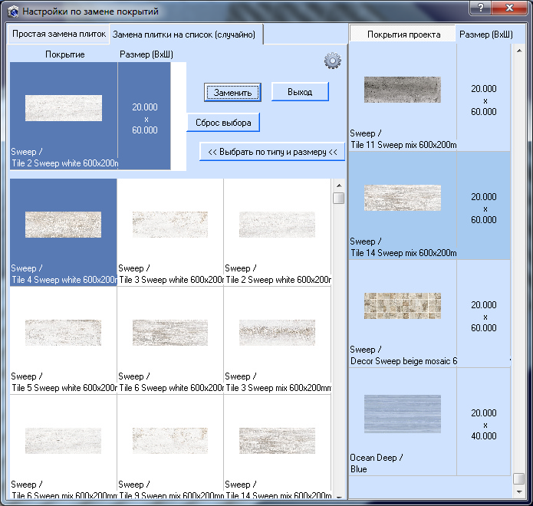
Task: Select Tile 3 Sweep mix thumbnail
Action: [277, 333]
